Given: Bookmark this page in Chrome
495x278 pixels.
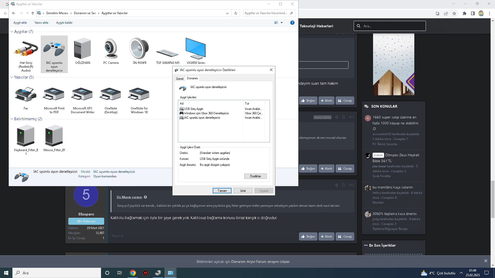Looking at the screenshot, I should point(454,13).
